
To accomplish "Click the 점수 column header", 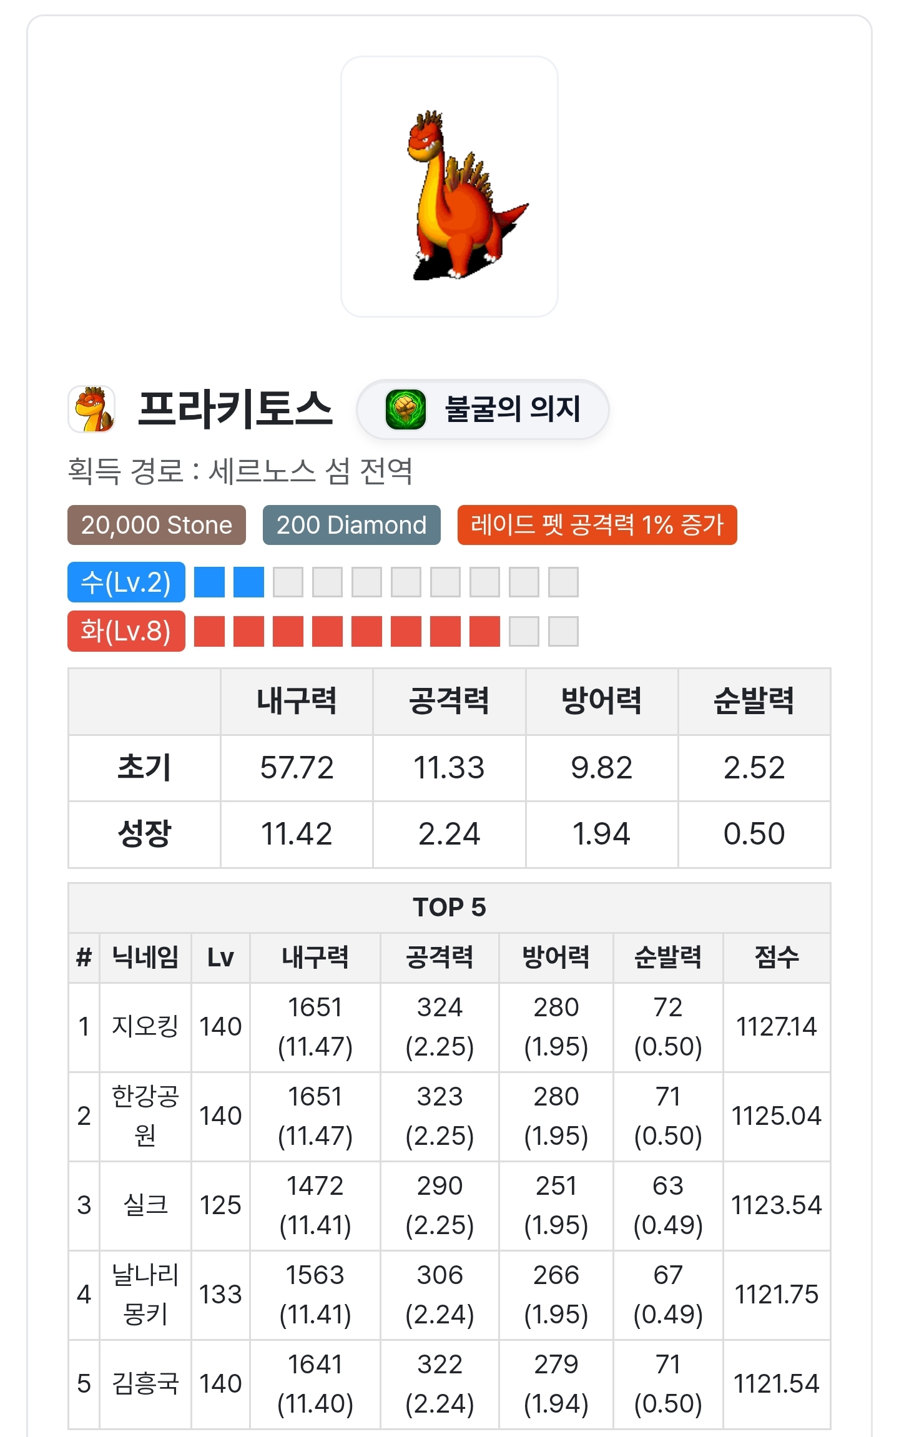I will [x=777, y=958].
